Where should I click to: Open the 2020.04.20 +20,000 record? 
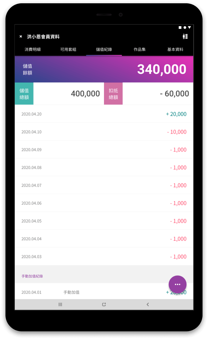pos(104,114)
